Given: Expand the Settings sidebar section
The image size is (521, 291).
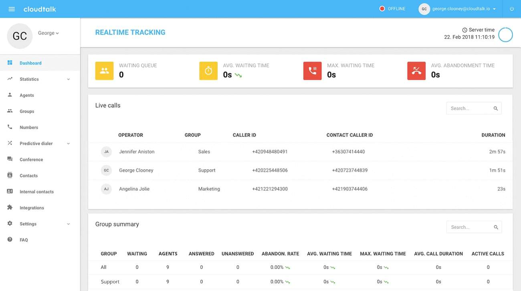Looking at the screenshot, I should 68,224.
